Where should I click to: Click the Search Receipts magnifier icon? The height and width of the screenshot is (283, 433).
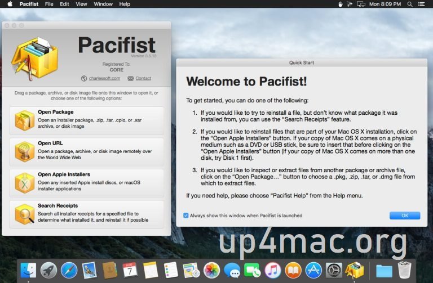coord(25,214)
